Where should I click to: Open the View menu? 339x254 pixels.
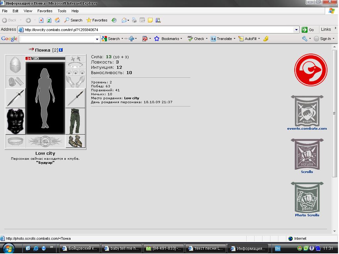click(28, 11)
